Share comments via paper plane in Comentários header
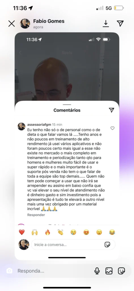This screenshot has height=291, width=134. pos(111,110)
